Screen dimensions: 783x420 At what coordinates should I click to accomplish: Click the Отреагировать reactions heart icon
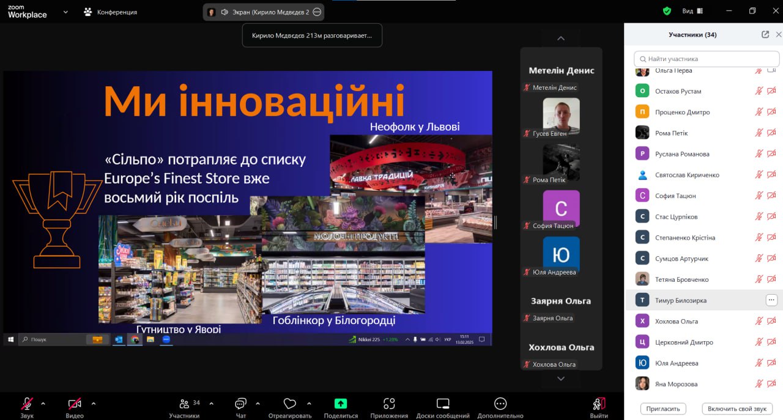coord(290,403)
